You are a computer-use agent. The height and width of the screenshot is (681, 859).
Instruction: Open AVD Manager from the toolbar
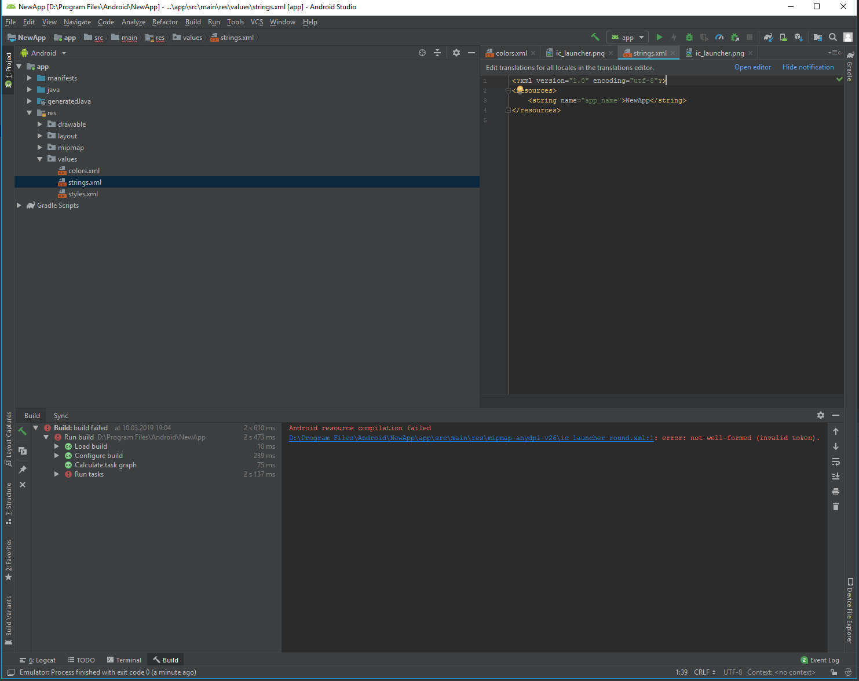click(783, 37)
